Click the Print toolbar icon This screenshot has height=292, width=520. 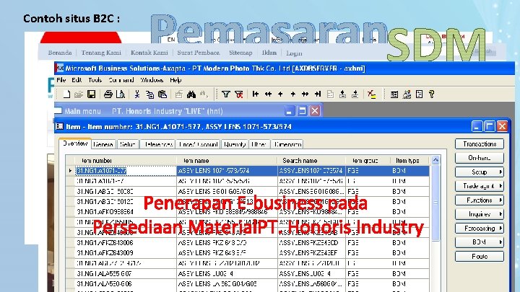tap(108, 94)
